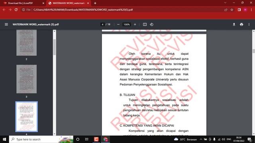
Task: Click document scrollbar up arrow
Action: pos(253,31)
